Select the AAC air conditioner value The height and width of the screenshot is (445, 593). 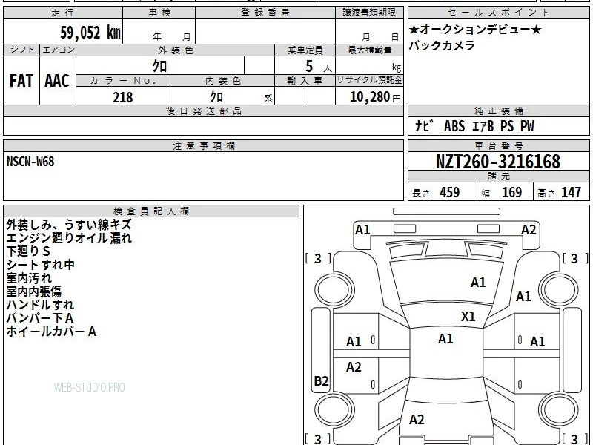click(x=57, y=81)
